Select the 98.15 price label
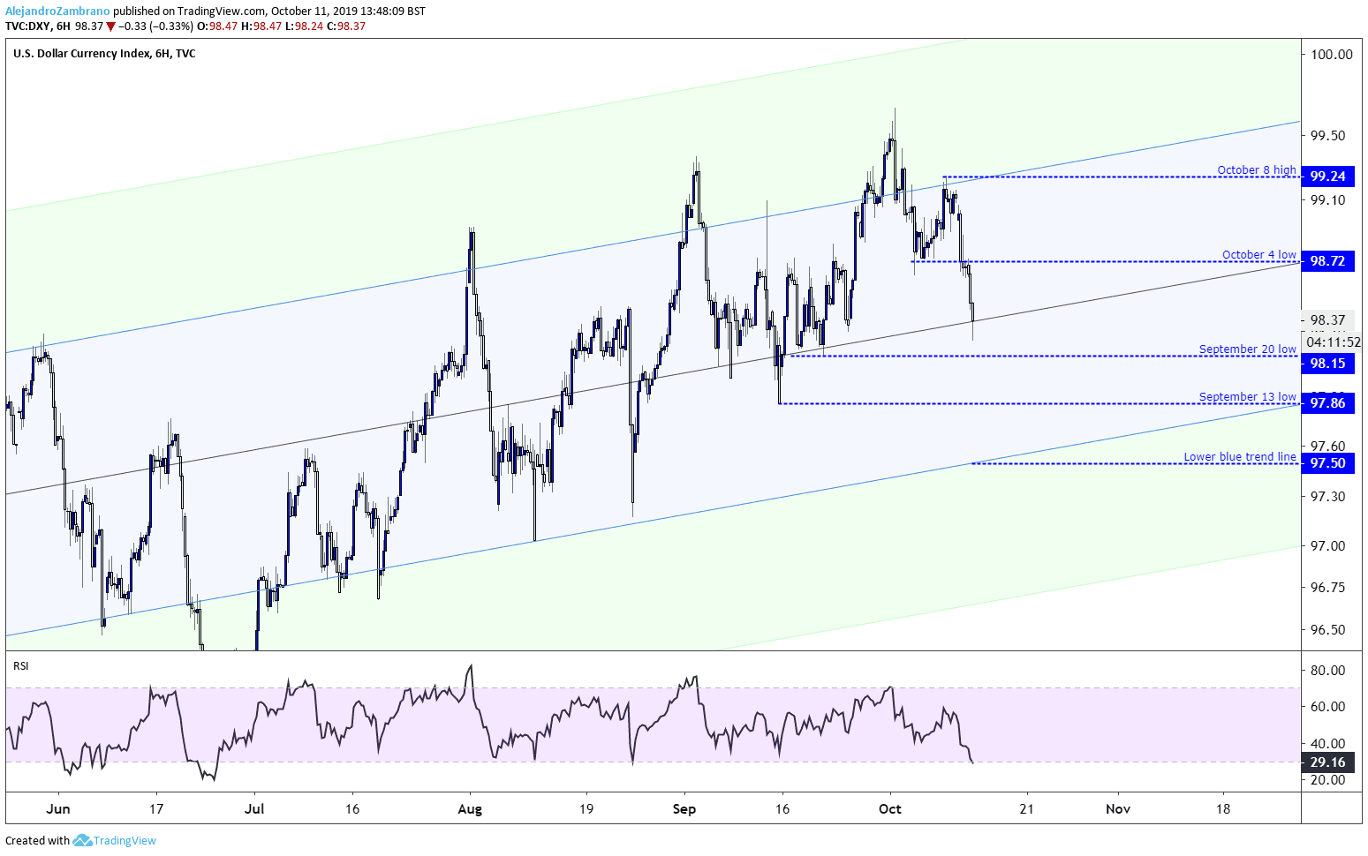 pyautogui.click(x=1327, y=364)
